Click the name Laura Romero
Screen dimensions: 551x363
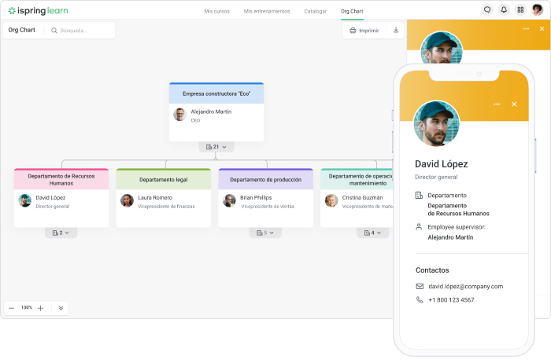[x=155, y=197]
